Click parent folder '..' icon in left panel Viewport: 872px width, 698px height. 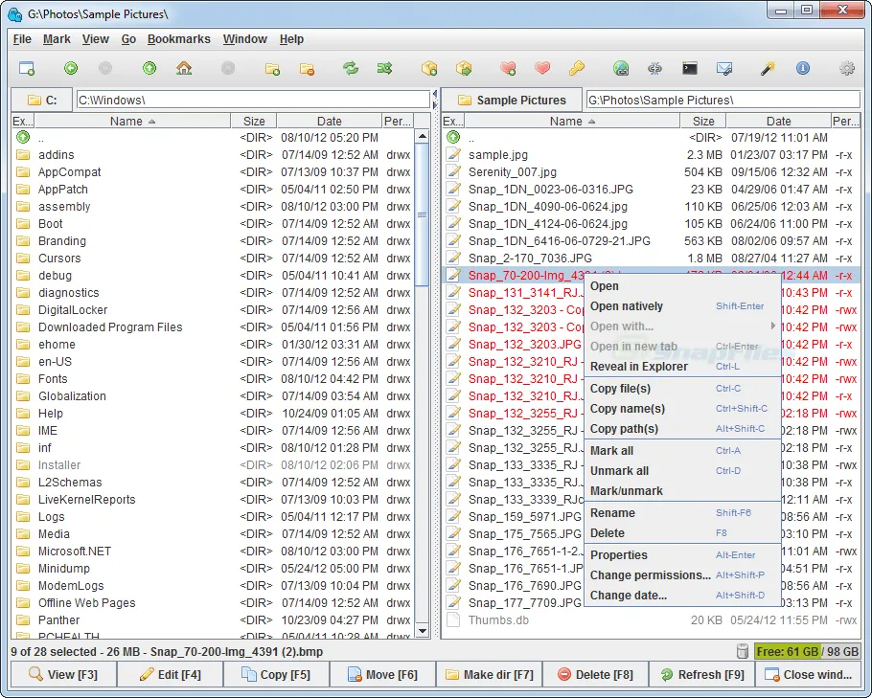click(23, 137)
